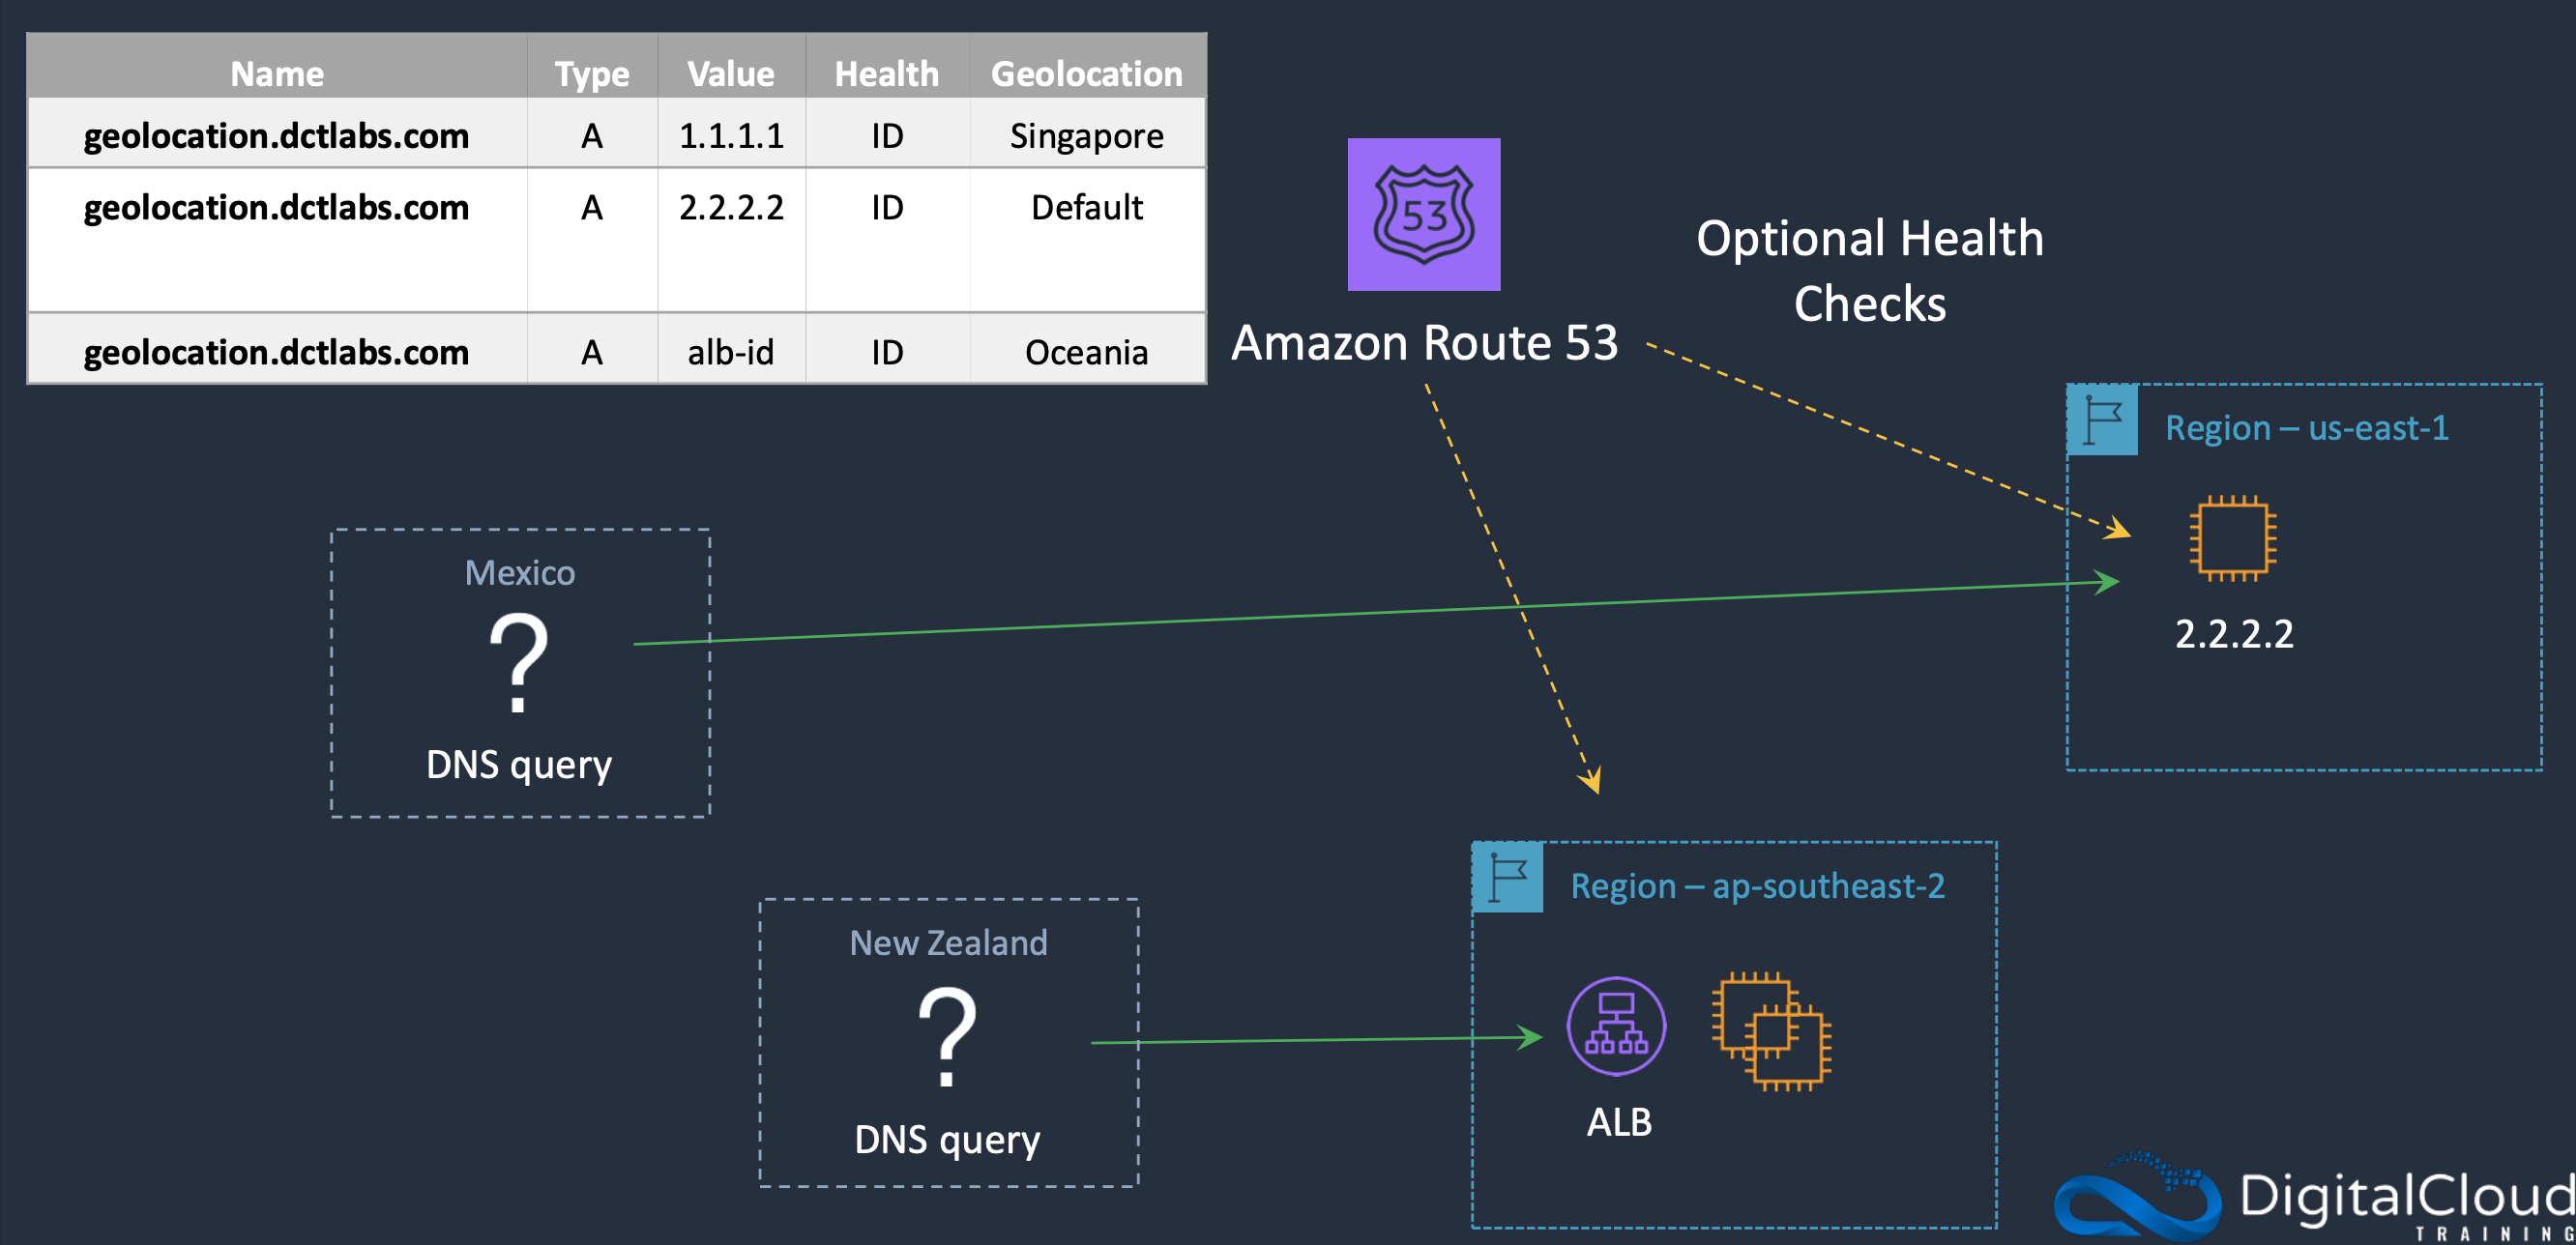
Task: Click the Region – ap-southeast-2 label
Action: pos(1757,886)
